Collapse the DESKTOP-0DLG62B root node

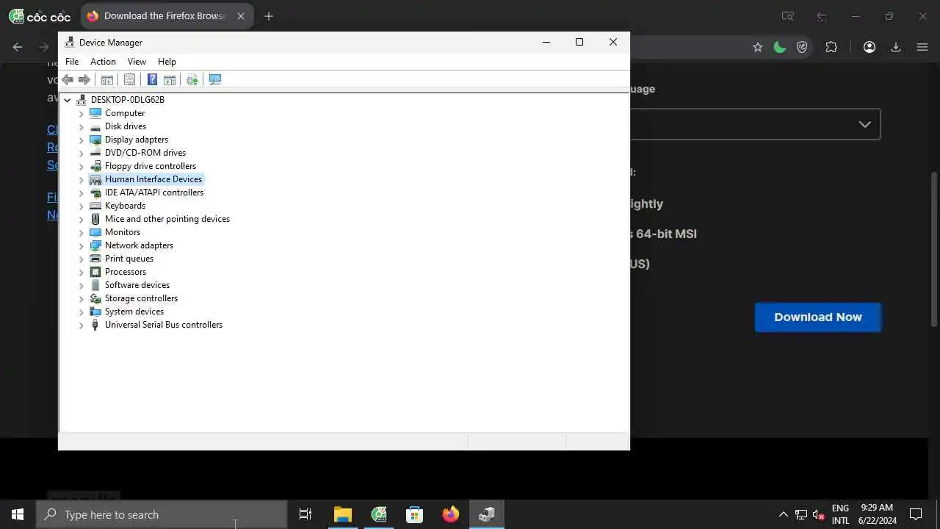point(68,100)
